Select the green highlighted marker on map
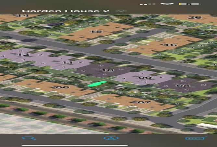The width and height of the screenshot is (217, 147). pyautogui.click(x=97, y=84)
